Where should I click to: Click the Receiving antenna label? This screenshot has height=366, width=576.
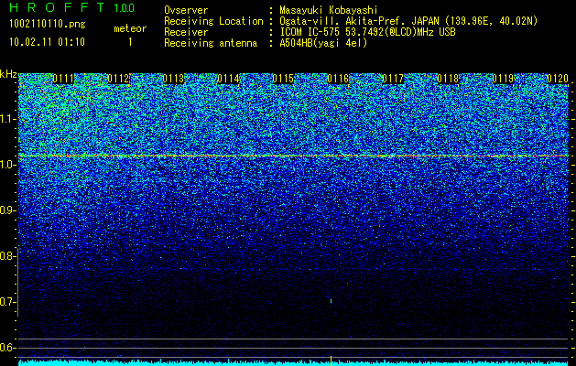click(211, 43)
